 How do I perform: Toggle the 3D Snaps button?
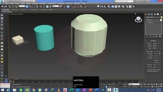(72, 7)
